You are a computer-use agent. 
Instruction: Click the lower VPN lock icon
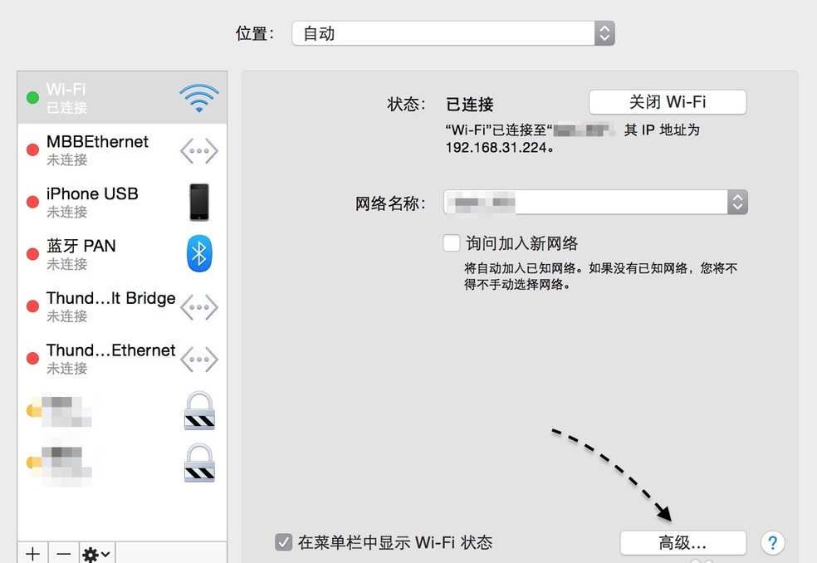(x=198, y=463)
